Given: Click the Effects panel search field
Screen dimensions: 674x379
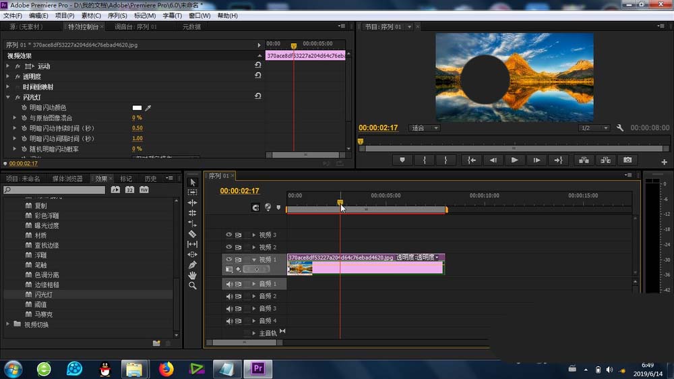Looking at the screenshot, I should pyautogui.click(x=54, y=189).
